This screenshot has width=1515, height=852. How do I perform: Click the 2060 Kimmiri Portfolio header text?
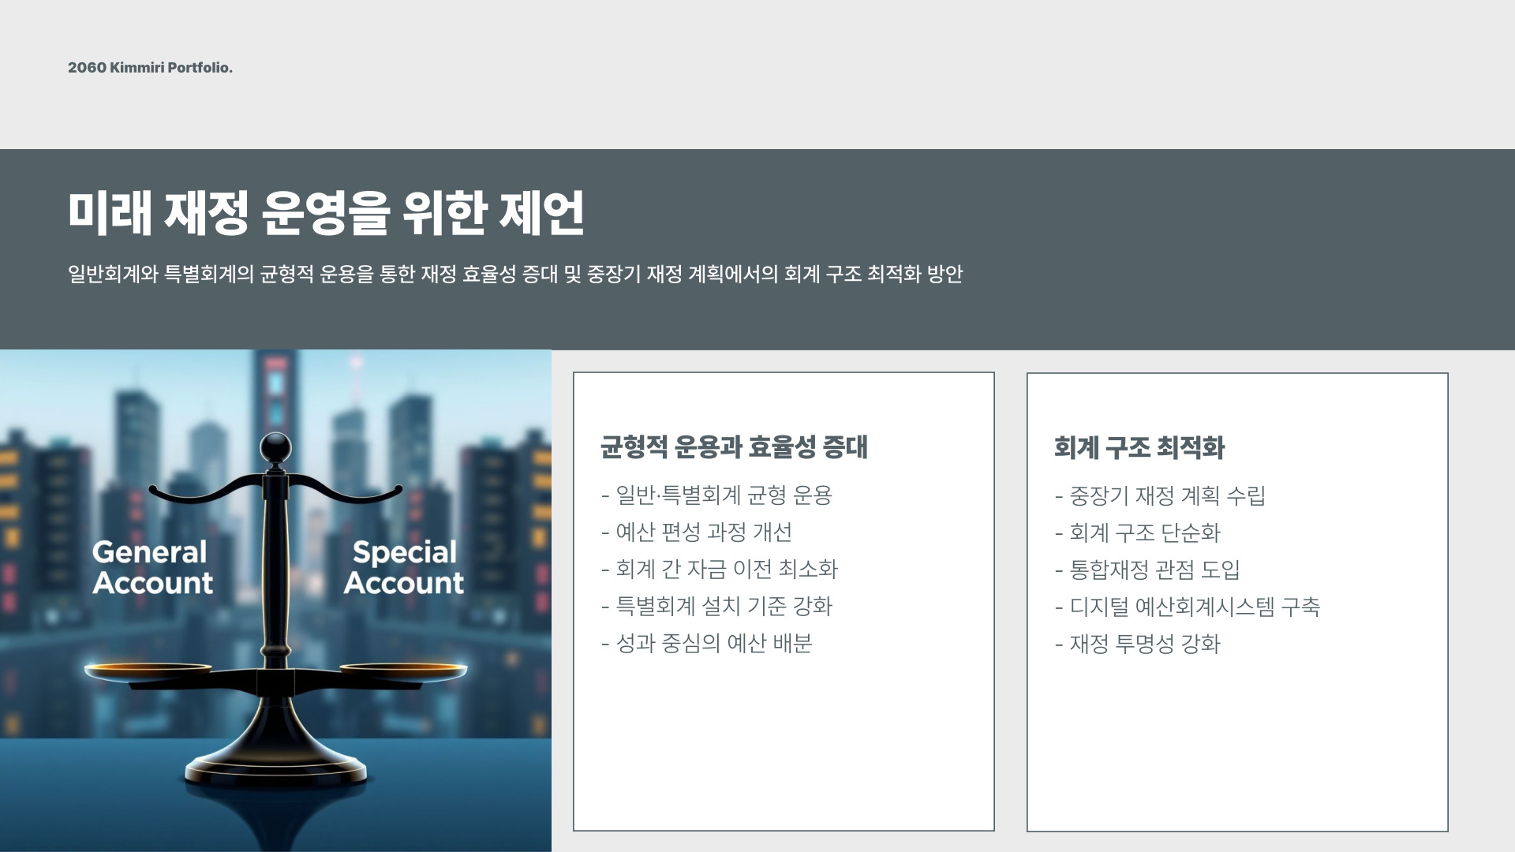point(150,68)
